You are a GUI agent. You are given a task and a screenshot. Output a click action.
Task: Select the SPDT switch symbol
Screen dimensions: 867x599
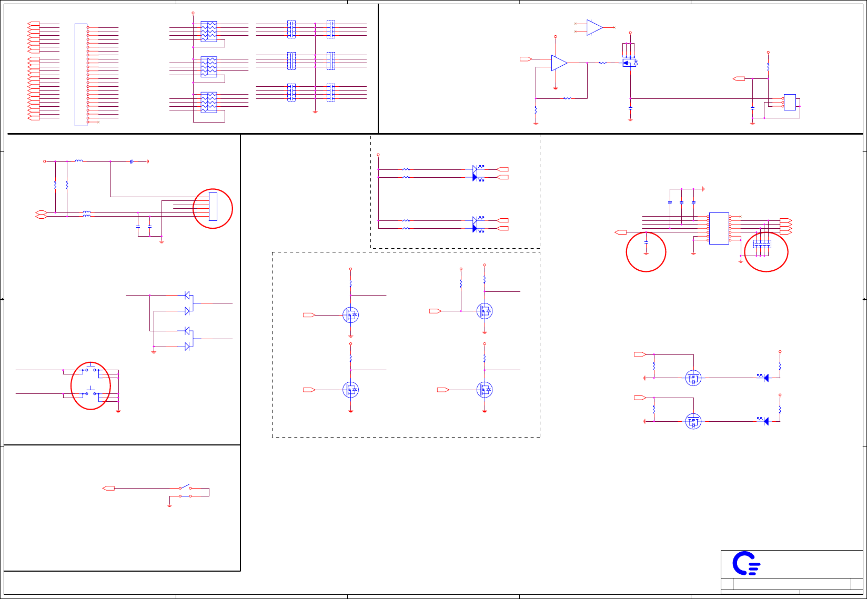(x=185, y=491)
